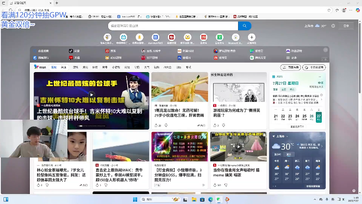Dislike the noodle article
The image size is (362, 204).
coord(166,126)
